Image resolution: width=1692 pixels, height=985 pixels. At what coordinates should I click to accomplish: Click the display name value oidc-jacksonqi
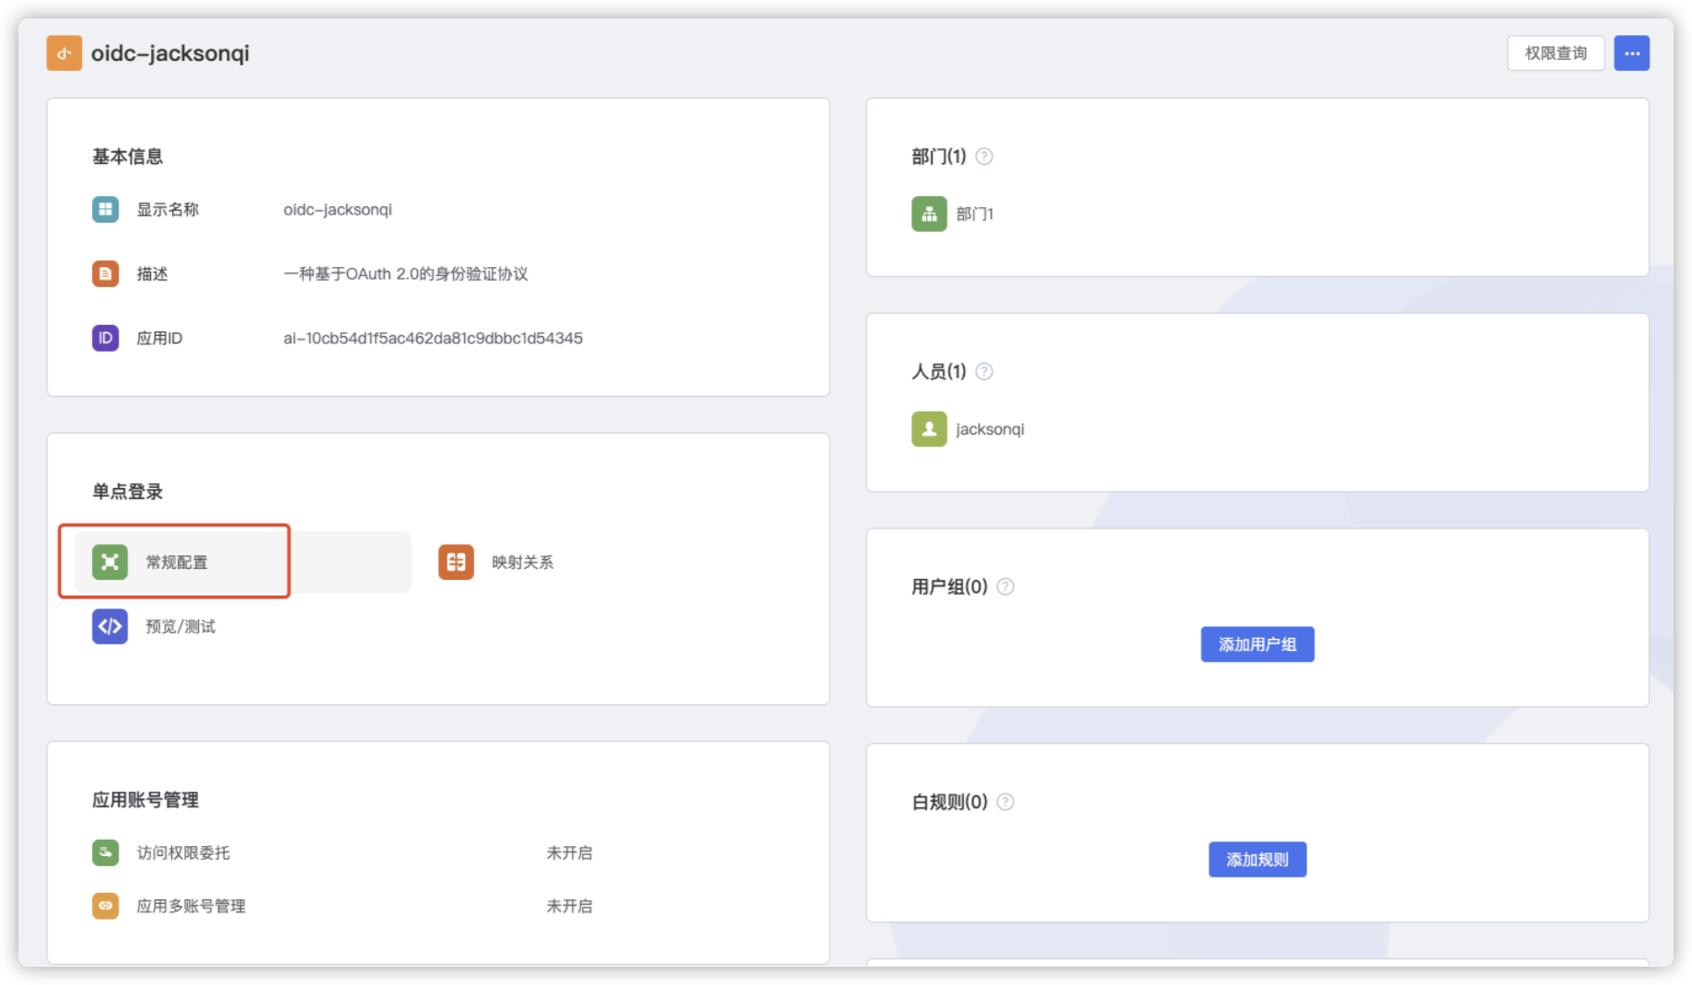(x=338, y=209)
